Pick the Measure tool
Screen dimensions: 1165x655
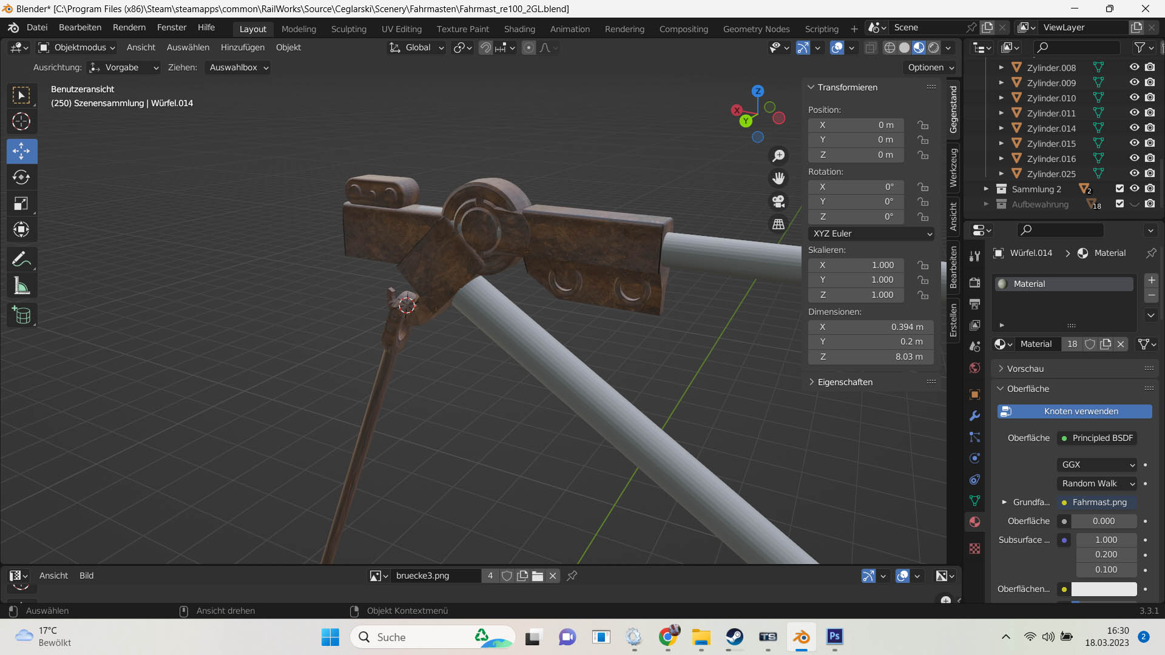[x=21, y=286]
